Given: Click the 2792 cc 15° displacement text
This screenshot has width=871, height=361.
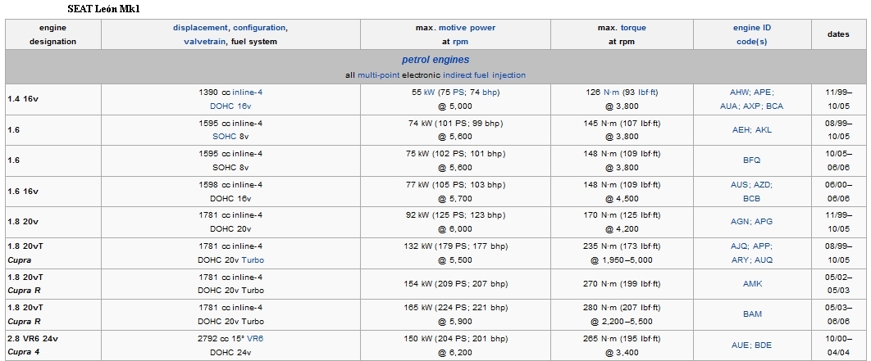Looking at the screenshot, I should point(221,338).
